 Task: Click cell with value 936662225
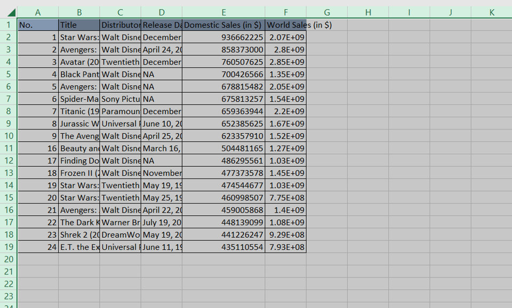tap(223, 37)
